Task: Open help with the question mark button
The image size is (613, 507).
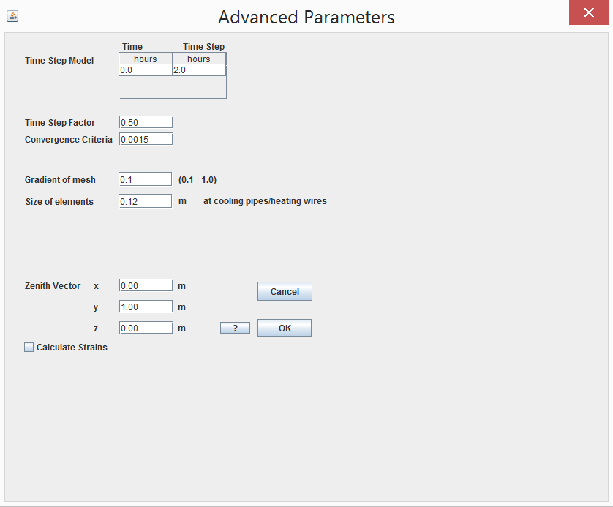Action: pos(235,328)
